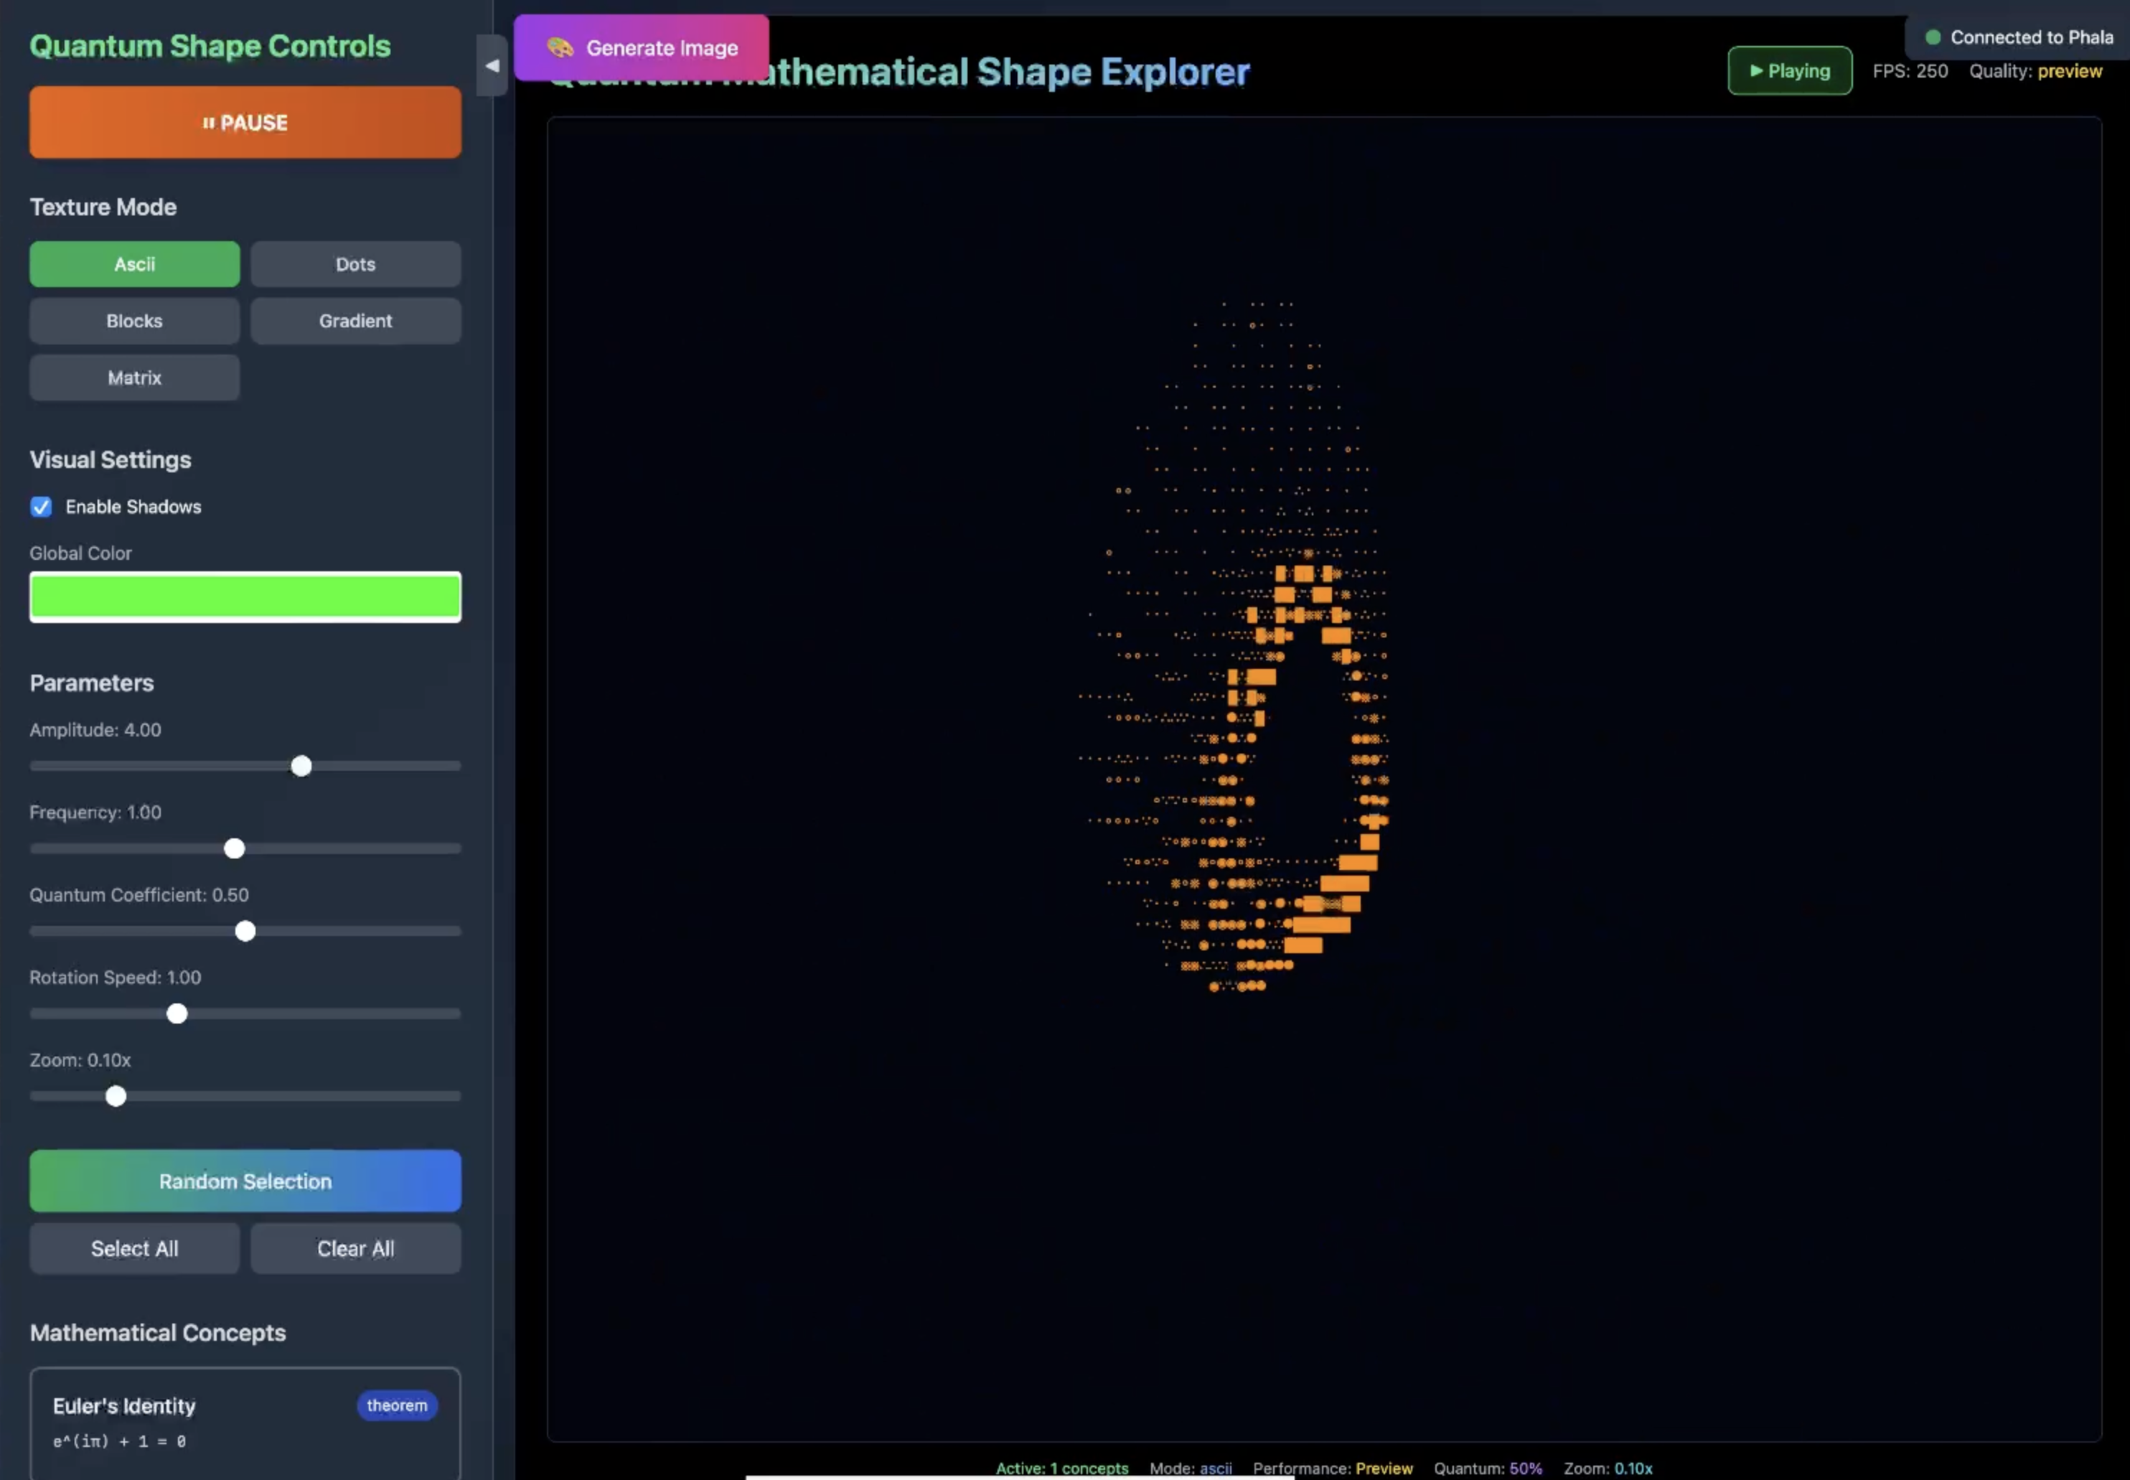Click the theorem tag badge

397,1405
